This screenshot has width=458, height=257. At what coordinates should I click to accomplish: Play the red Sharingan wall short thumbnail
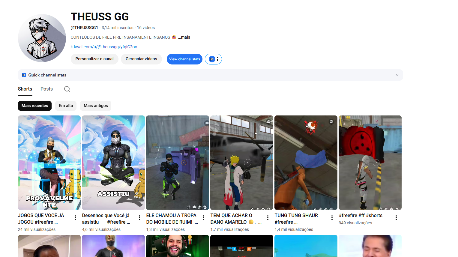370,163
